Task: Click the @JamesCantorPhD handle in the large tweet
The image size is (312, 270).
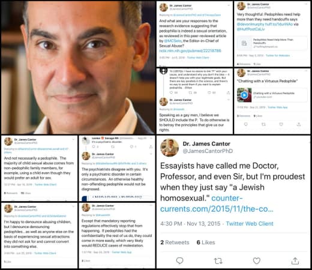Action: point(208,151)
